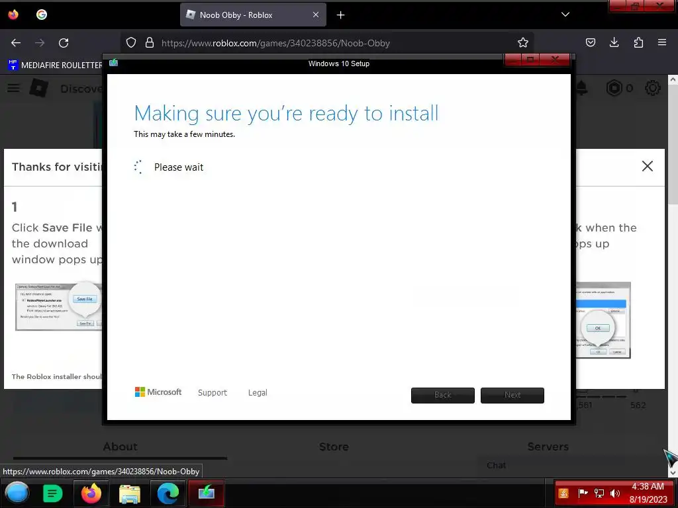Go to Roblox home via logo
678x508 pixels.
pos(38,88)
